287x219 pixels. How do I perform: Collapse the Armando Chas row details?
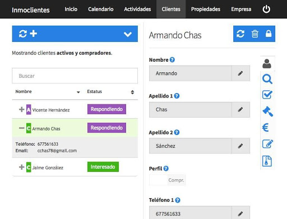[x=22, y=128]
